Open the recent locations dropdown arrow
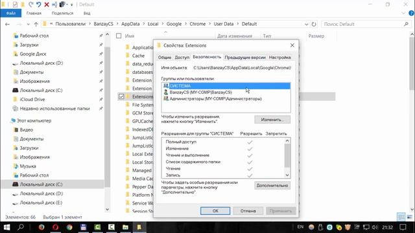 29,25
